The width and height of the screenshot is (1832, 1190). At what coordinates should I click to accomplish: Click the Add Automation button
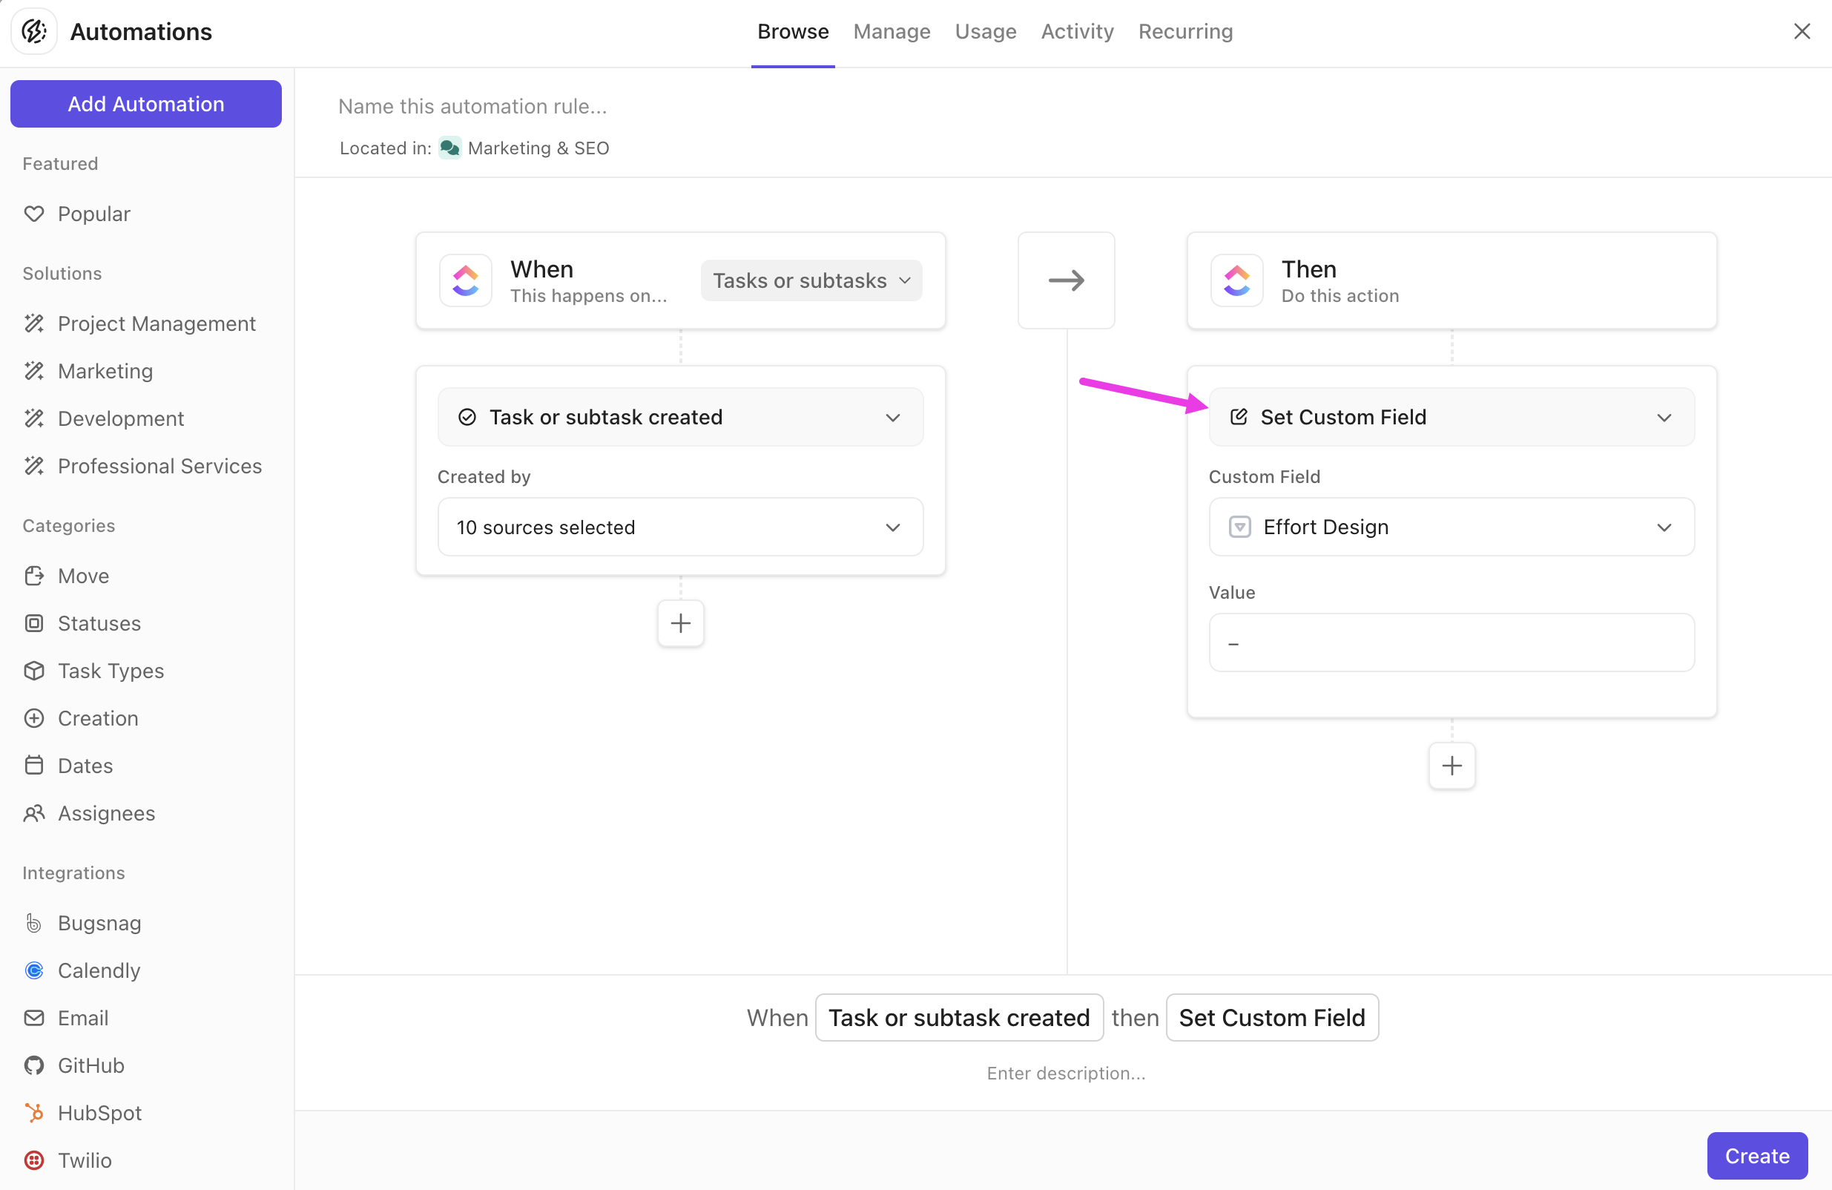[x=145, y=104]
